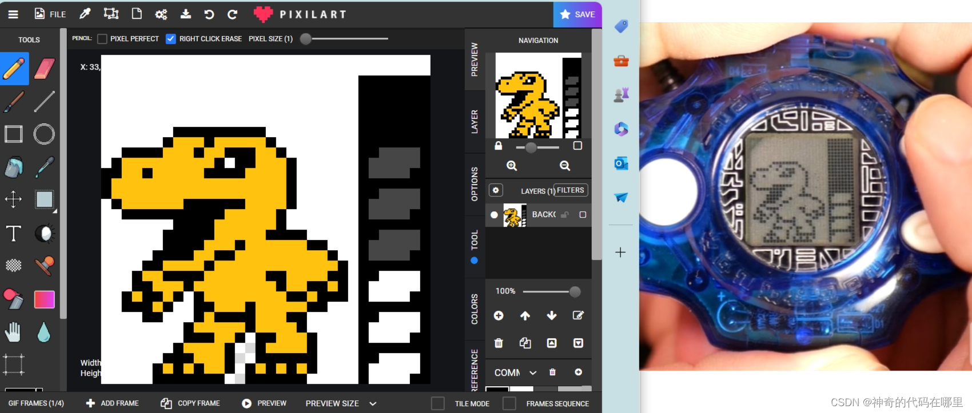Click COPY FRAME
Viewport: 972px width, 413px height.
190,403
